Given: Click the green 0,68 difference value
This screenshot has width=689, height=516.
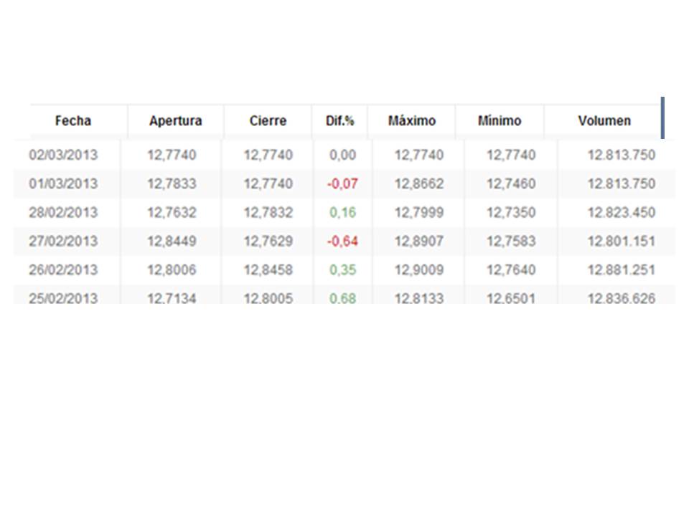Looking at the screenshot, I should tap(343, 298).
